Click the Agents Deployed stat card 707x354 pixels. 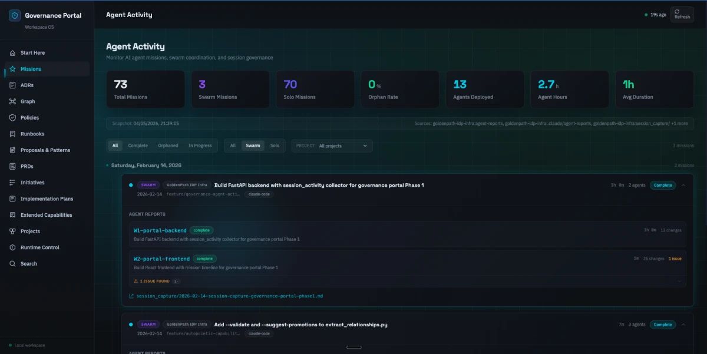tap(485, 90)
